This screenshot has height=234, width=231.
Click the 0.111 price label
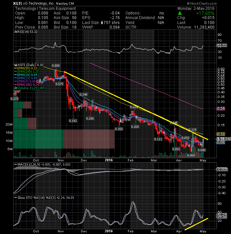coord(158,139)
